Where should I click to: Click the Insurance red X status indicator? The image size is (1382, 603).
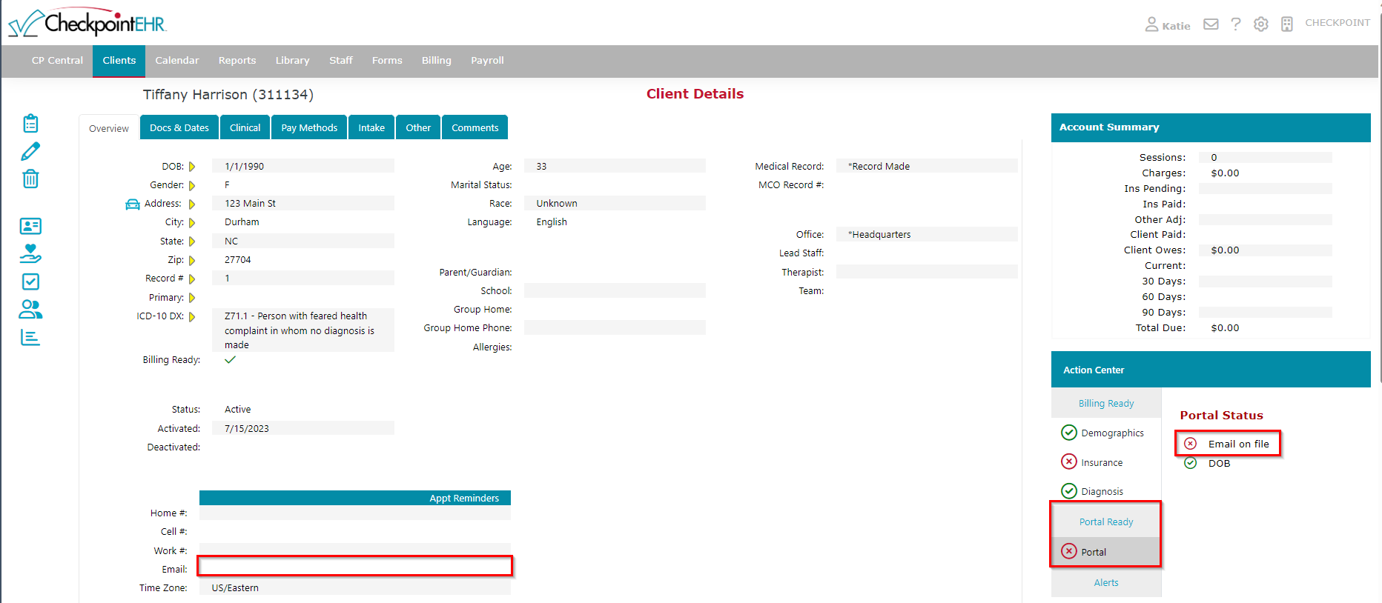[1068, 462]
